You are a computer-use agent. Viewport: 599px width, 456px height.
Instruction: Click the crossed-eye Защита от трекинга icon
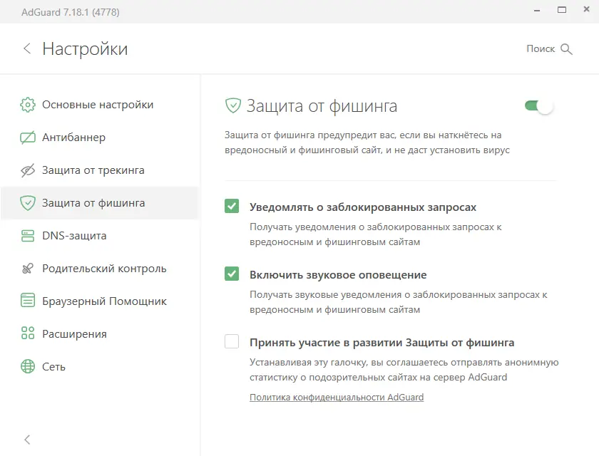(28, 170)
